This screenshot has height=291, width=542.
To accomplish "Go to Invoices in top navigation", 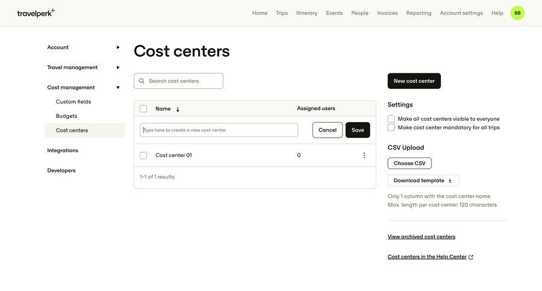I will click(x=387, y=13).
